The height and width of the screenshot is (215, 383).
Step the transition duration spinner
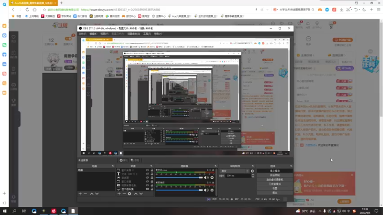(253, 176)
